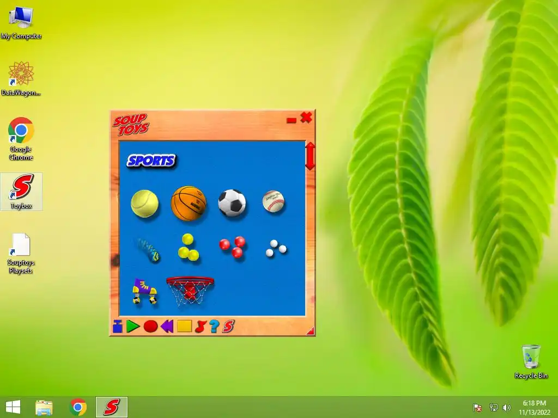This screenshot has width=558, height=418.
Task: Open the Windows Start menu
Action: tap(13, 407)
